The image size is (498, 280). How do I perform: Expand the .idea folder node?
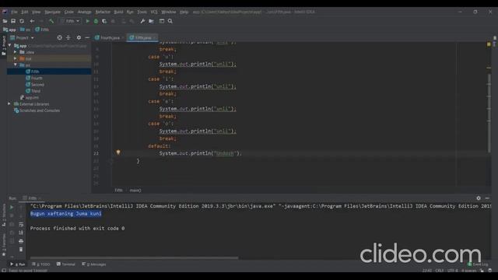pyautogui.click(x=16, y=52)
